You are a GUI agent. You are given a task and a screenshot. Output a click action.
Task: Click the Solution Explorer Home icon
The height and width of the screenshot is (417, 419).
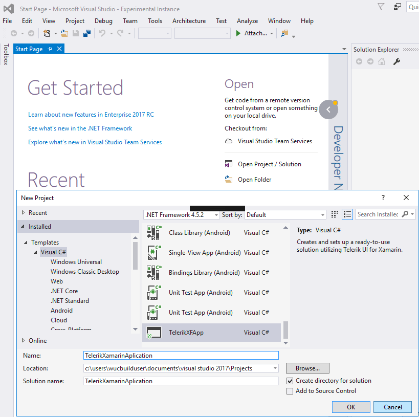pos(382,62)
